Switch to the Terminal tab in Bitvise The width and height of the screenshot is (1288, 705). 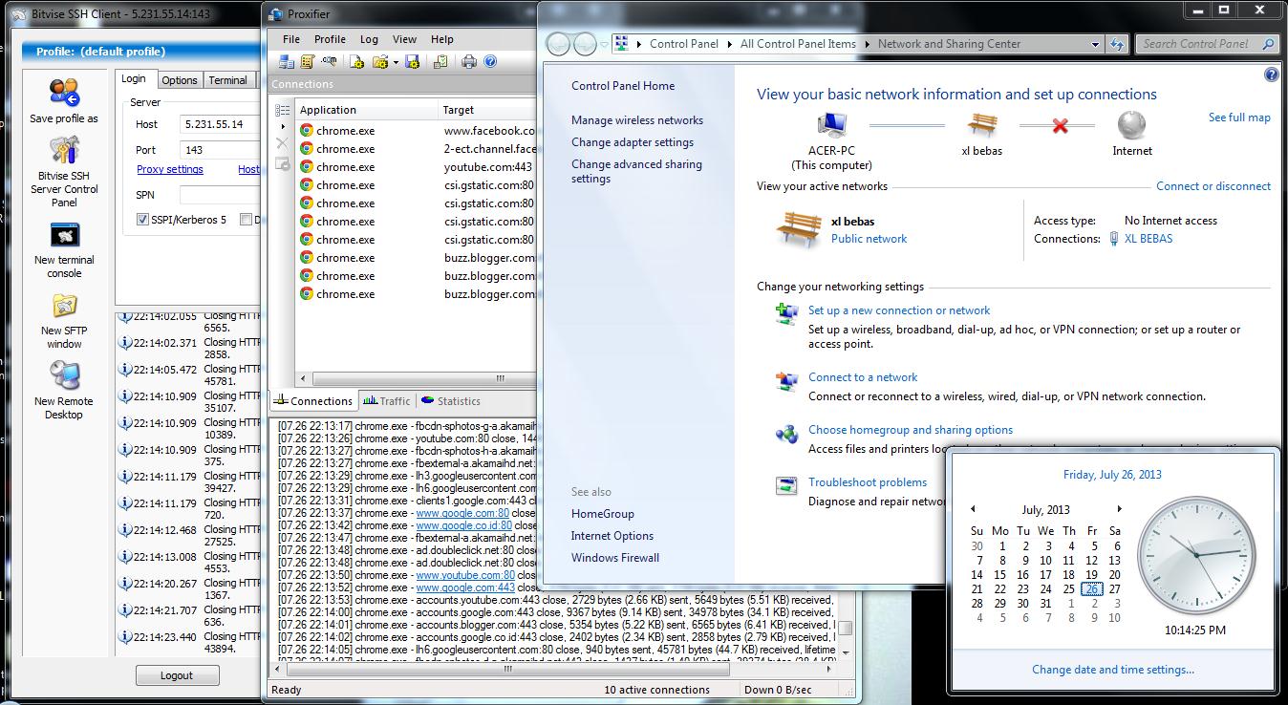pos(227,80)
